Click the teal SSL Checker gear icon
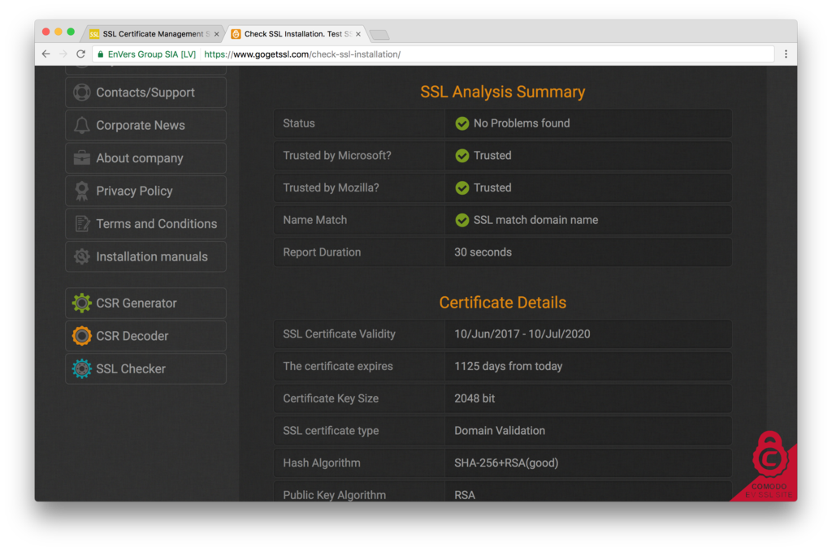Image resolution: width=832 pixels, height=551 pixels. point(82,368)
